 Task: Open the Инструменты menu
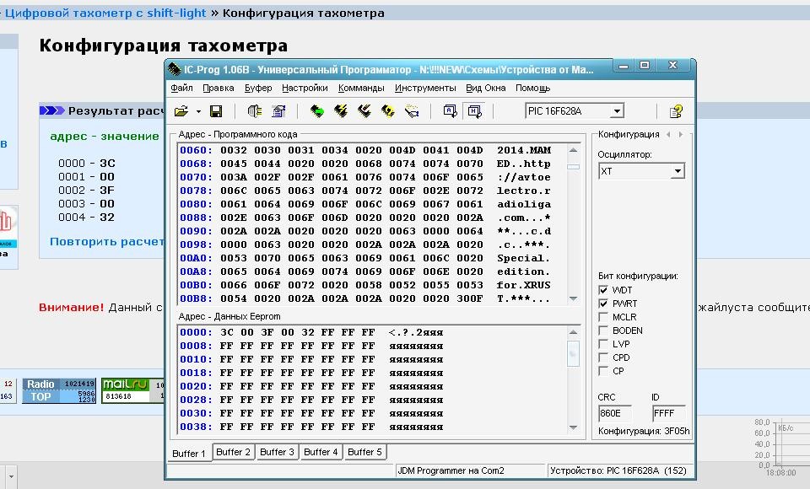click(x=425, y=88)
